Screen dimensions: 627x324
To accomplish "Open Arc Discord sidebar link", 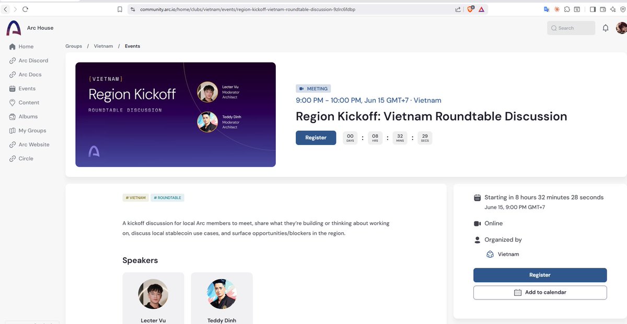I will tap(29, 61).
